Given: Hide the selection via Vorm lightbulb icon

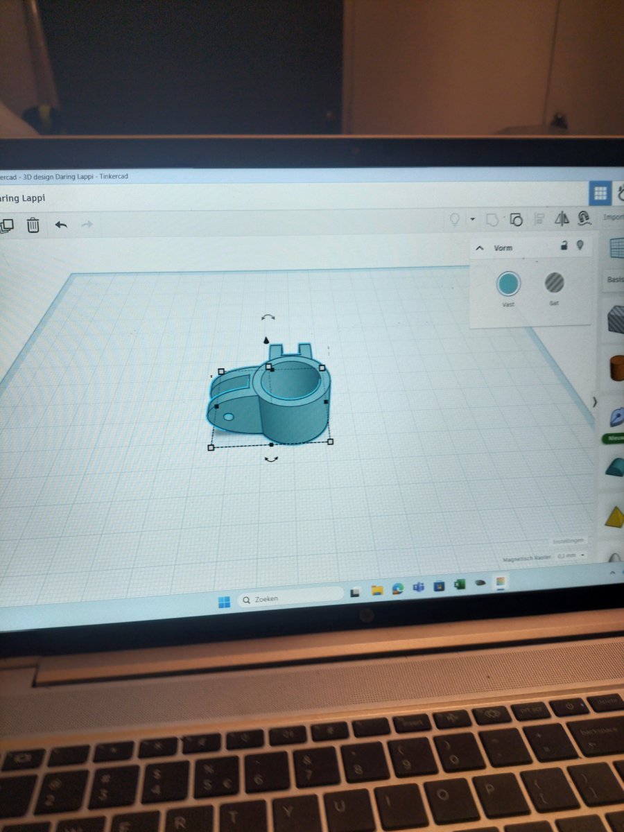Looking at the screenshot, I should point(580,245).
